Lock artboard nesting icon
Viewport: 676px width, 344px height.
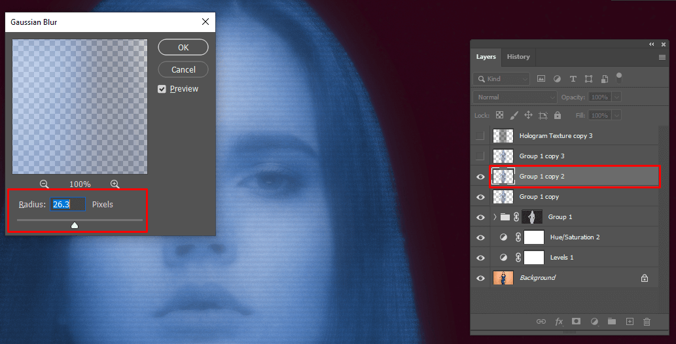point(543,115)
